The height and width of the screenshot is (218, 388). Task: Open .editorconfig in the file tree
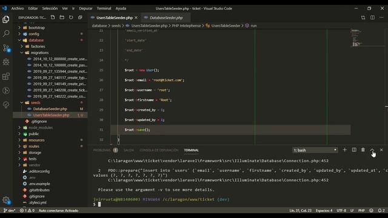(39, 171)
